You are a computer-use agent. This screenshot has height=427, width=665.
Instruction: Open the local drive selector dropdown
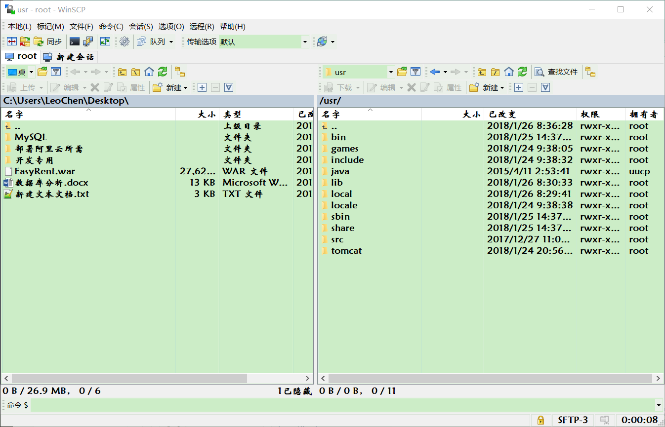(x=20, y=72)
